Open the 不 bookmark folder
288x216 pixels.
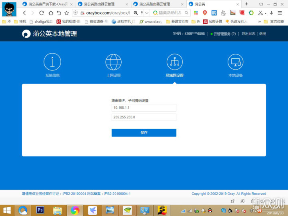click(7, 22)
